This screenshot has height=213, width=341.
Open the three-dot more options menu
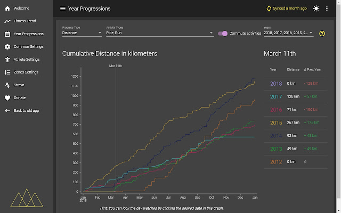327,9
